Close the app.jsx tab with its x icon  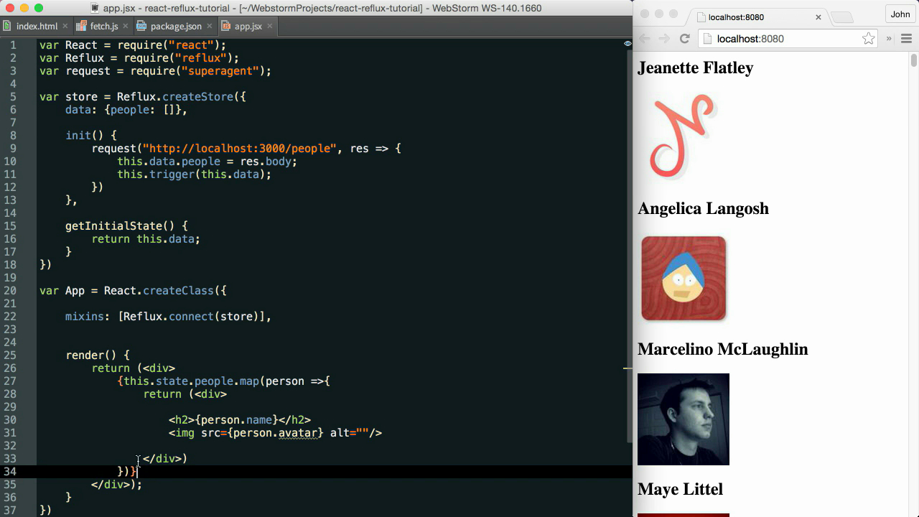[x=269, y=26]
